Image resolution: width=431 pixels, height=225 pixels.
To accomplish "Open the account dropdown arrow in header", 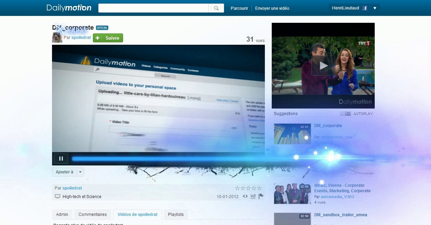I will pos(375,8).
